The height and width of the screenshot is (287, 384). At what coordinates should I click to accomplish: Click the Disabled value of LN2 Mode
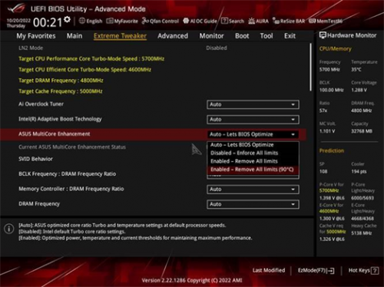[x=217, y=48]
